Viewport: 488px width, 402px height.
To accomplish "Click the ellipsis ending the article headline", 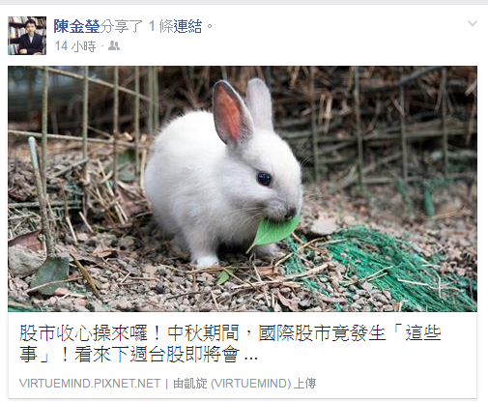I will coord(251,359).
